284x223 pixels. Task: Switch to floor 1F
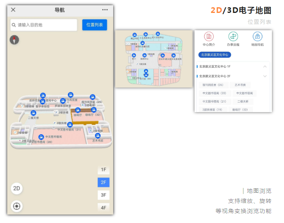click(104, 170)
